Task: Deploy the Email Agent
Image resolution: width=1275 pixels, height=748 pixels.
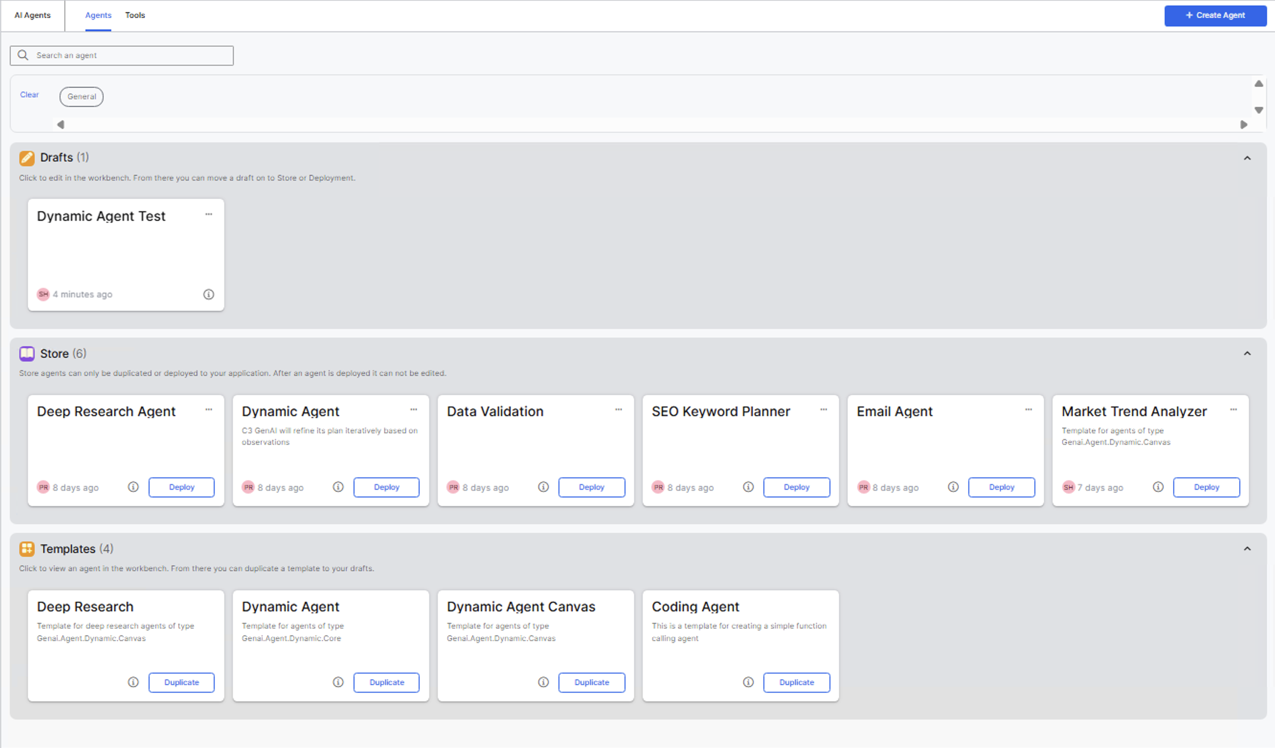Action: click(x=1002, y=487)
